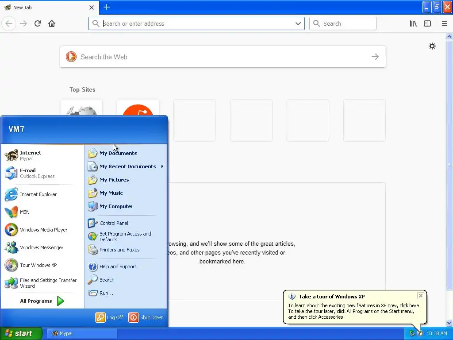The image size is (453, 340).
Task: Launch Windows Media Player
Action: tap(42, 230)
